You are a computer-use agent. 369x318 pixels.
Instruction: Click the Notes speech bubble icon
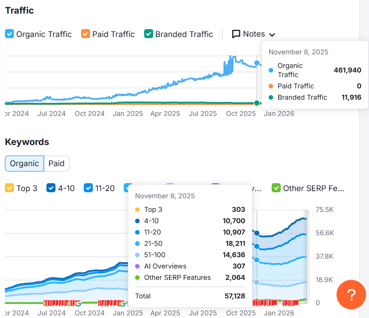tap(236, 34)
